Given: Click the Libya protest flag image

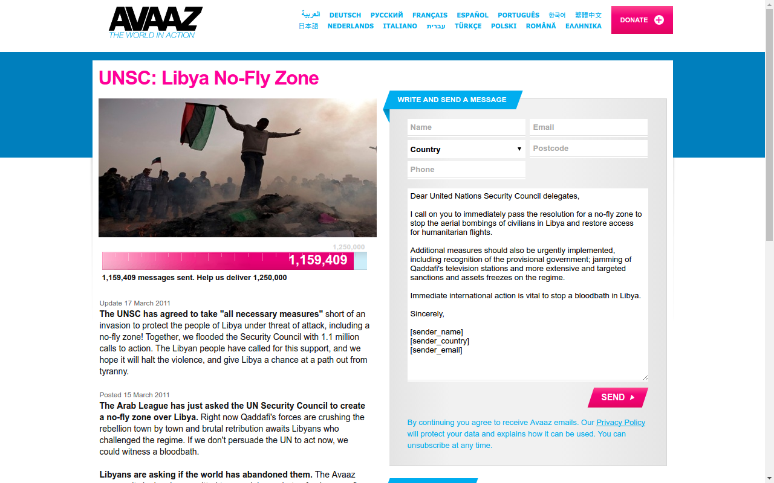Looking at the screenshot, I should (x=238, y=168).
